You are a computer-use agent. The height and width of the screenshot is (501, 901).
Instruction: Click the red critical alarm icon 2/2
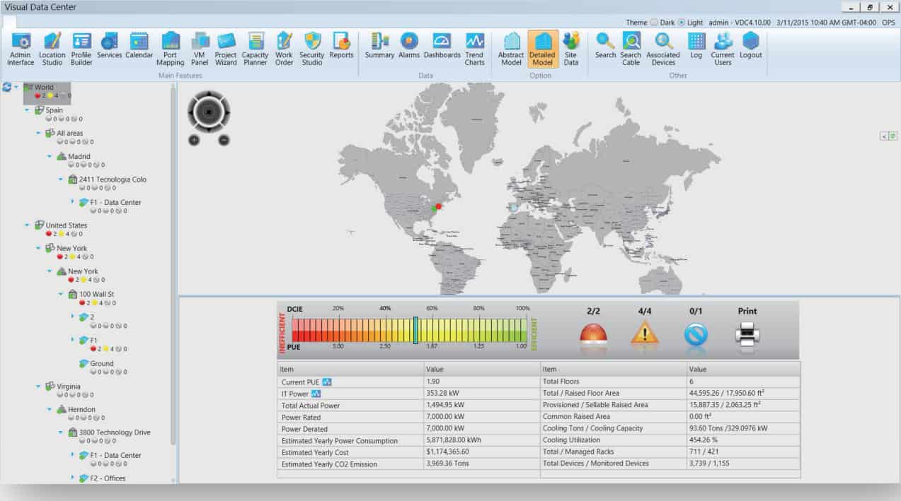click(593, 334)
